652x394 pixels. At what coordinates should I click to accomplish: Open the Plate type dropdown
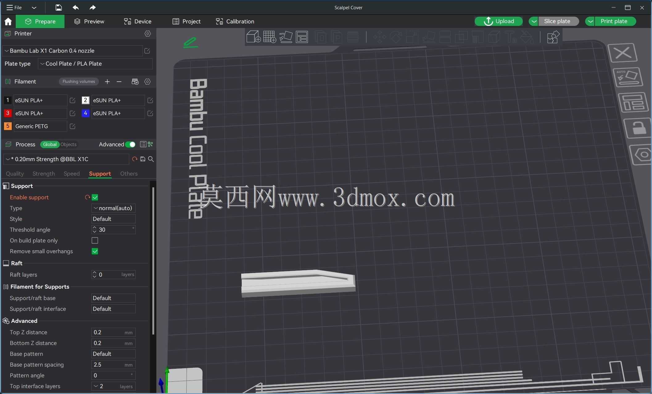(95, 64)
